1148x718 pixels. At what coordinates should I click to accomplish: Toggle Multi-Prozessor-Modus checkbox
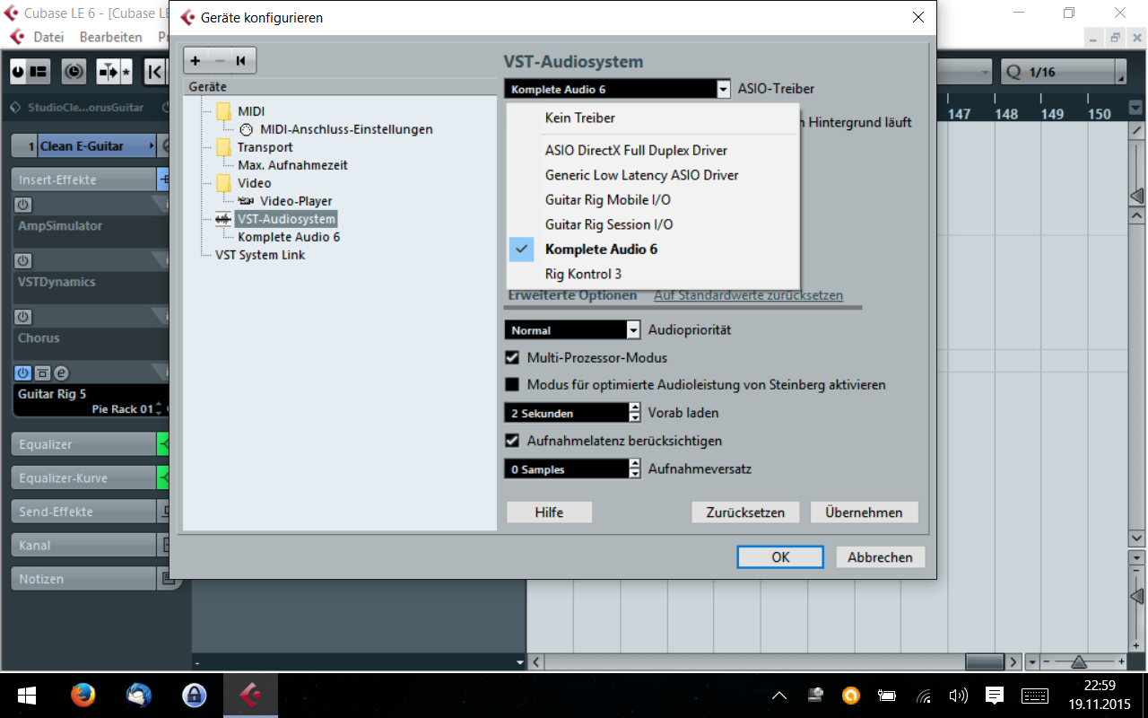pos(512,357)
